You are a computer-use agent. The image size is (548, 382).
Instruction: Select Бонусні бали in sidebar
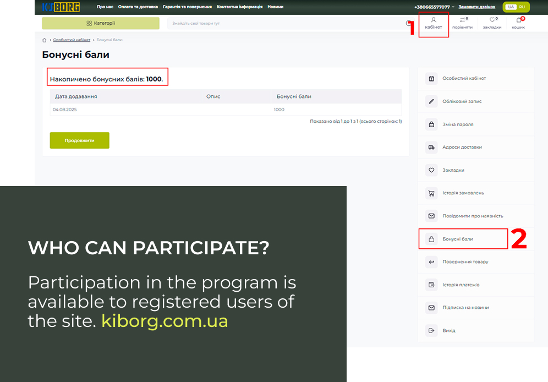pyautogui.click(x=457, y=239)
